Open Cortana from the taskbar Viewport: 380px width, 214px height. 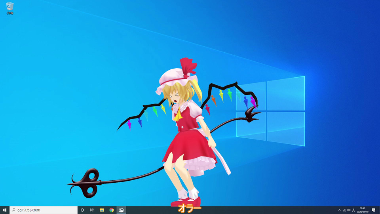pos(82,210)
